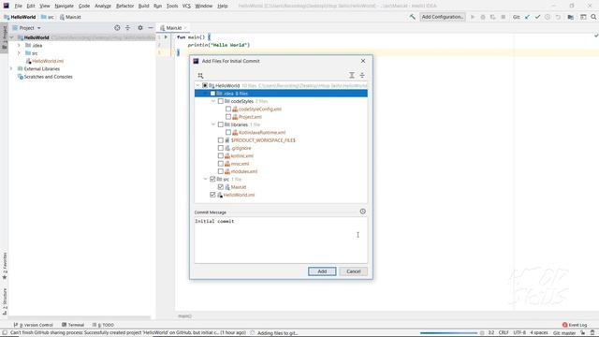This screenshot has width=599, height=337.
Task: Click the window layout icon next to search
Action: click(583, 17)
